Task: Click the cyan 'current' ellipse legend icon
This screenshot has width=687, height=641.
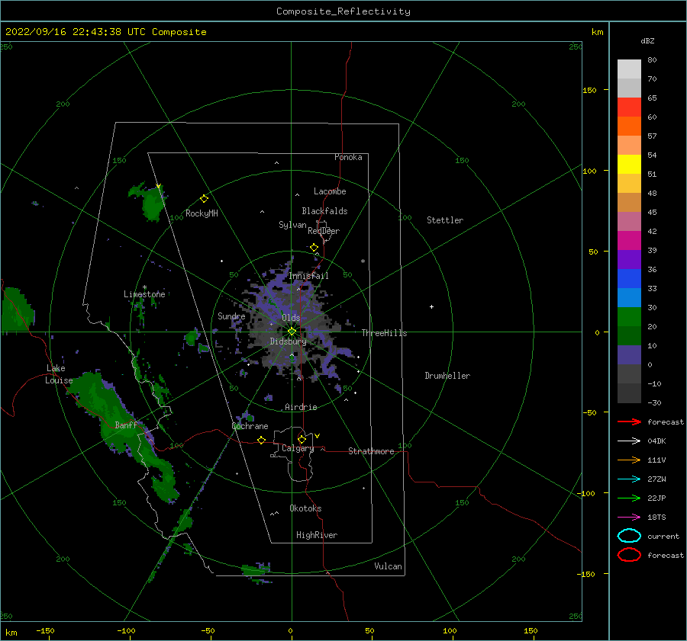Action: (629, 536)
